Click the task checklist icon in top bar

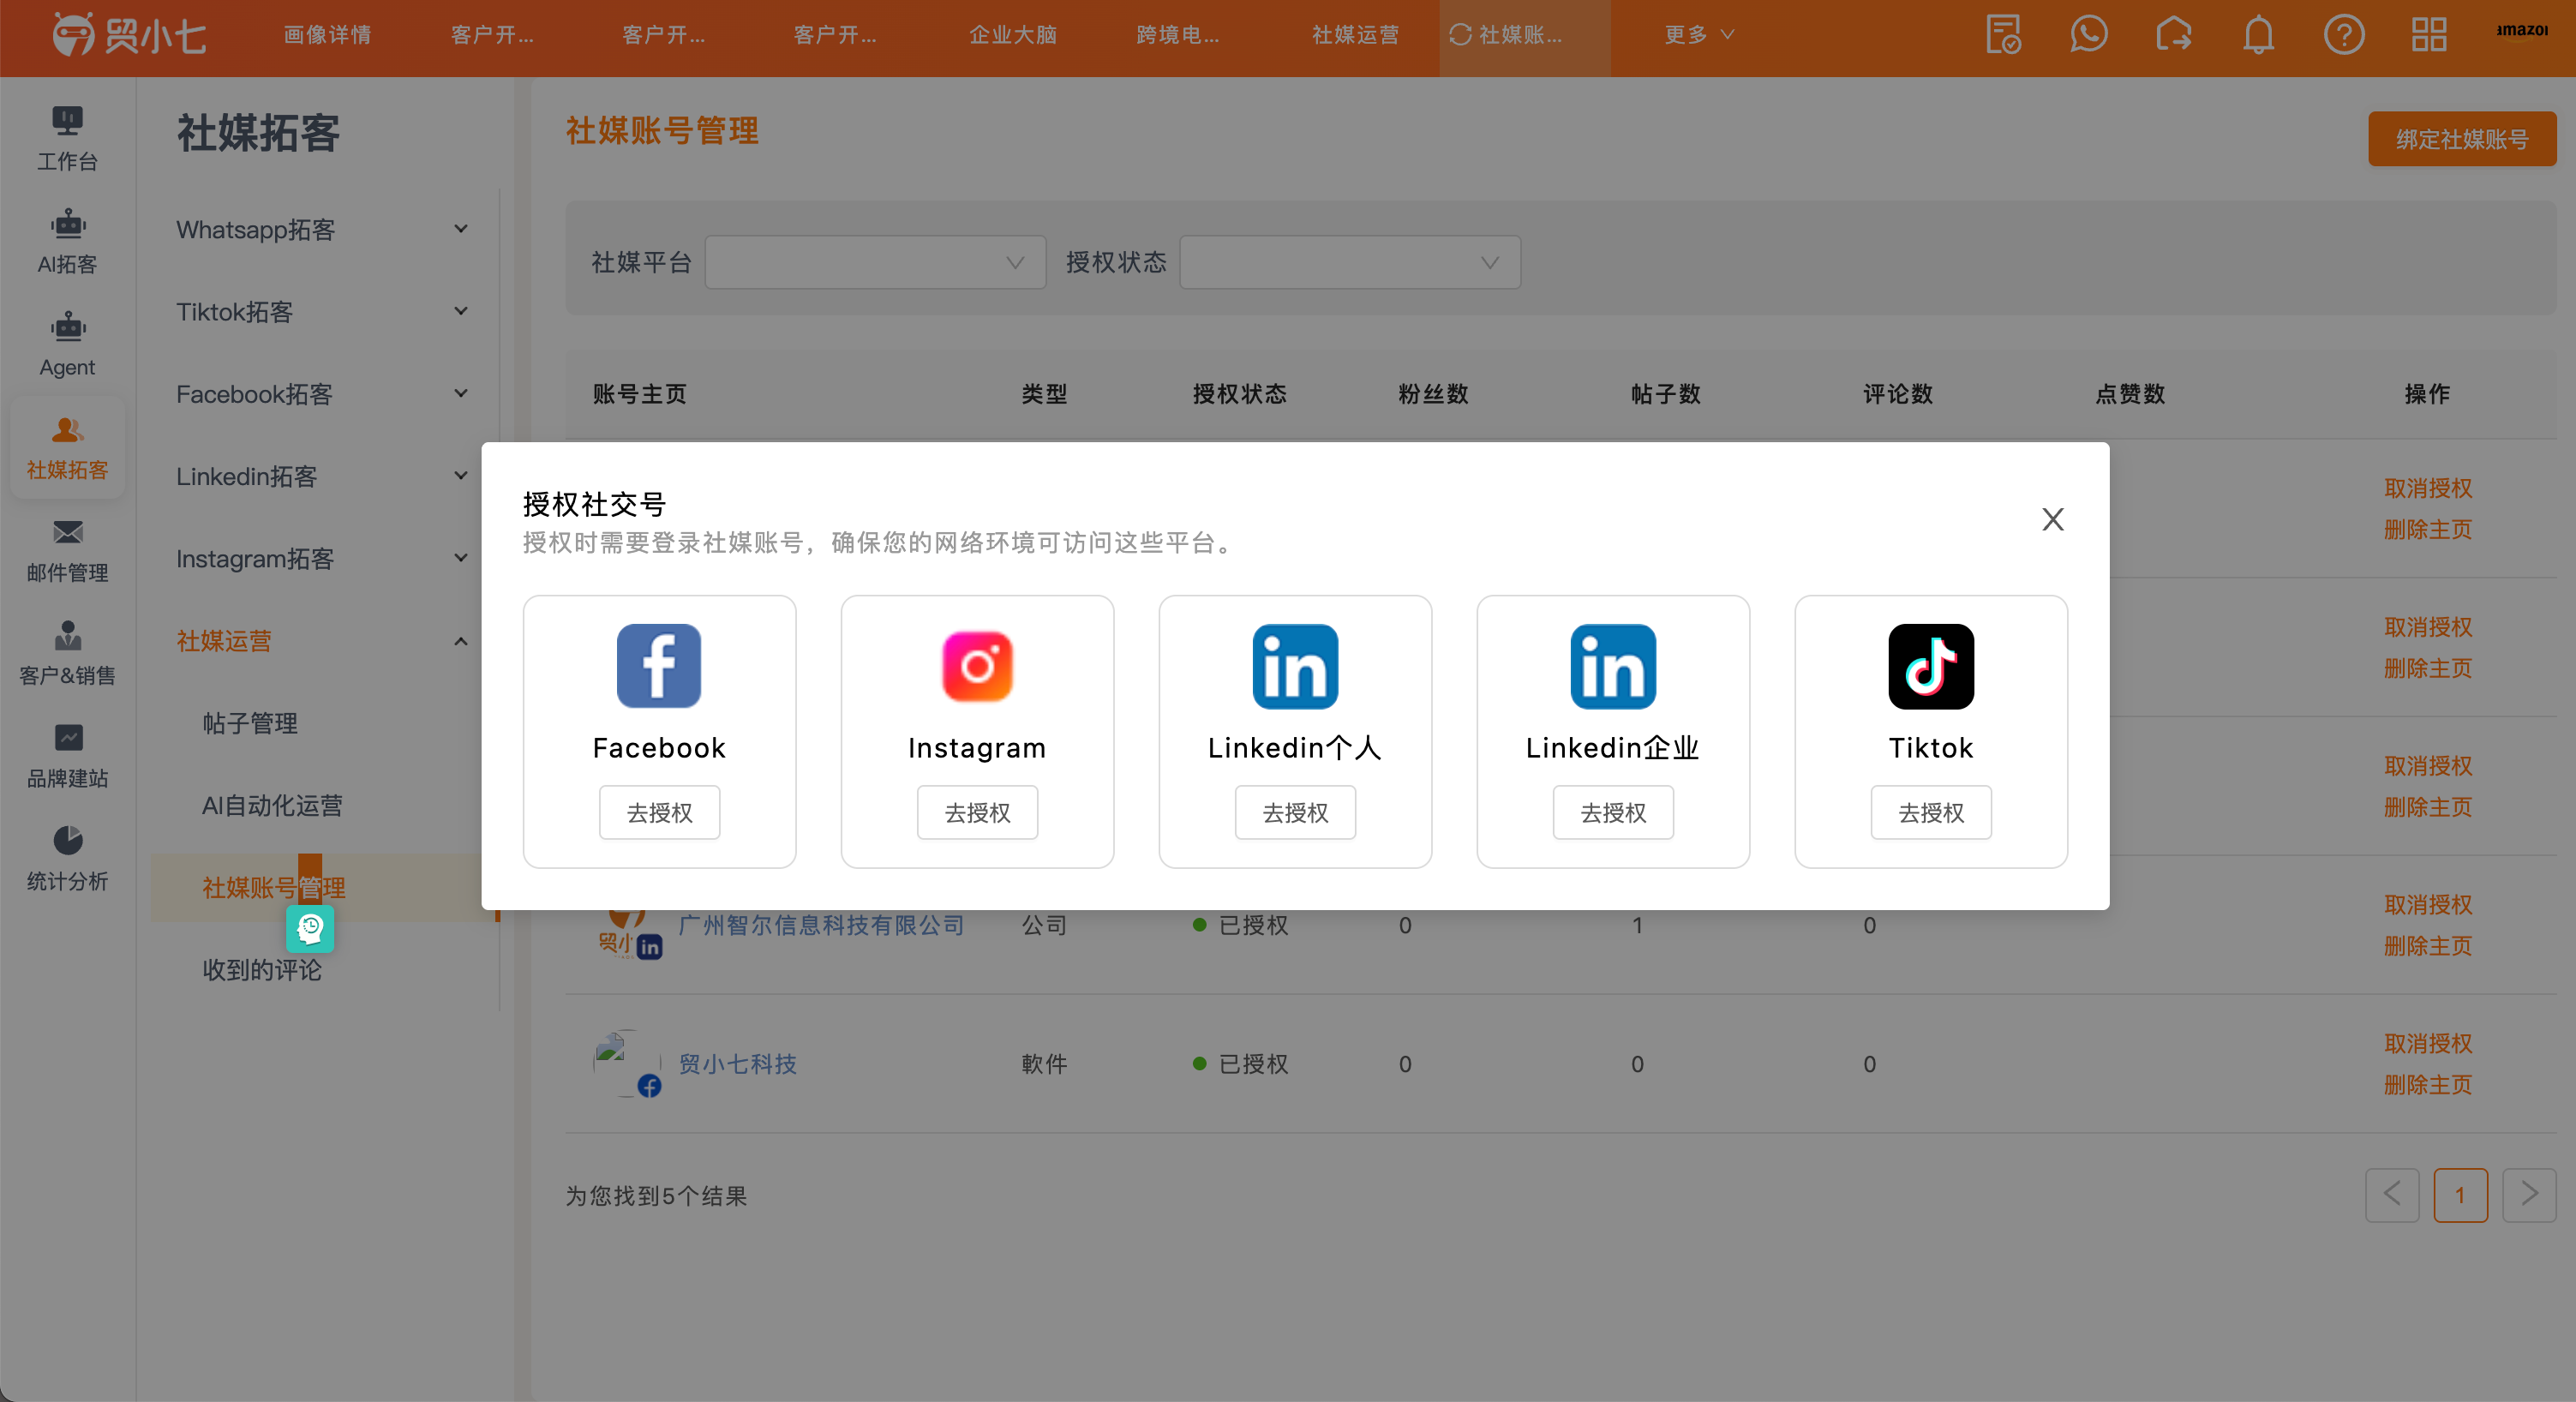2004,35
